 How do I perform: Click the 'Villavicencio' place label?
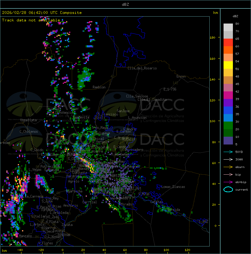[x=61, y=113]
